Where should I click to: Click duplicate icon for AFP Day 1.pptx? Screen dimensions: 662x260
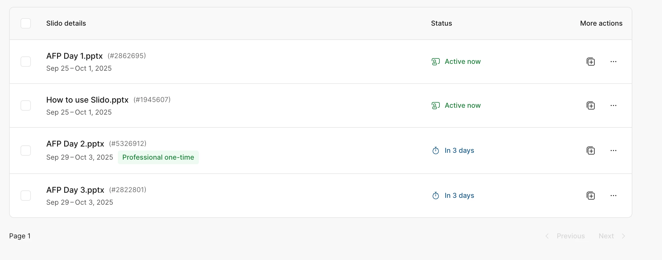pos(590,62)
